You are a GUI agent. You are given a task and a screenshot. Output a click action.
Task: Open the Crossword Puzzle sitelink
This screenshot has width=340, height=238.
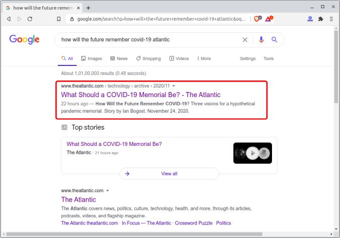(x=193, y=223)
